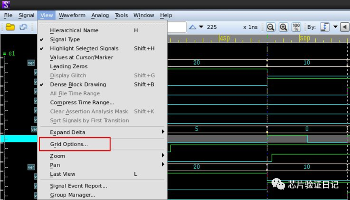
Task: Click the delta triangle marker icon
Action: [x=193, y=27]
